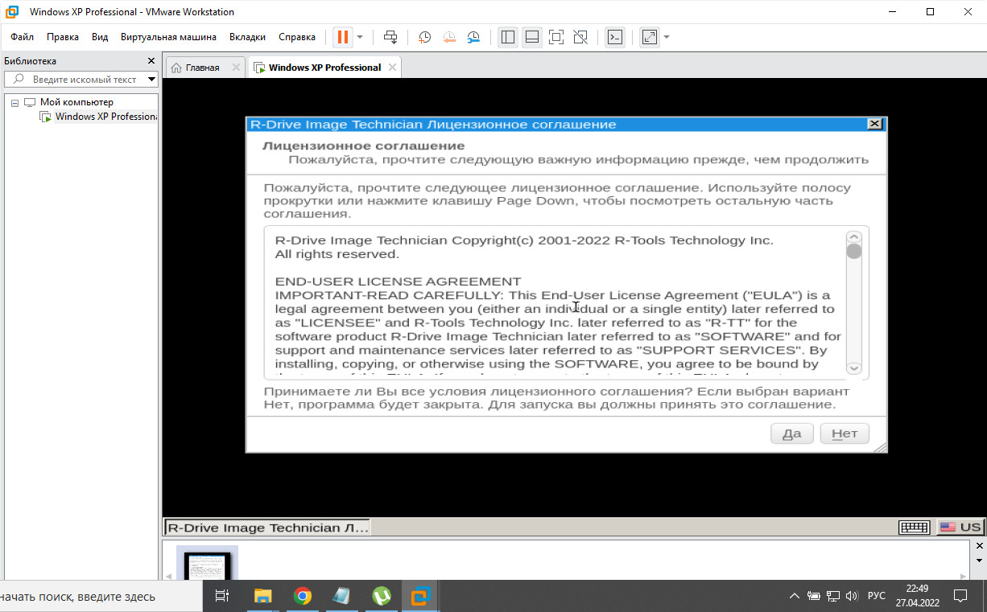Open uTorrent from the taskbar
The height and width of the screenshot is (612, 987).
click(x=382, y=596)
